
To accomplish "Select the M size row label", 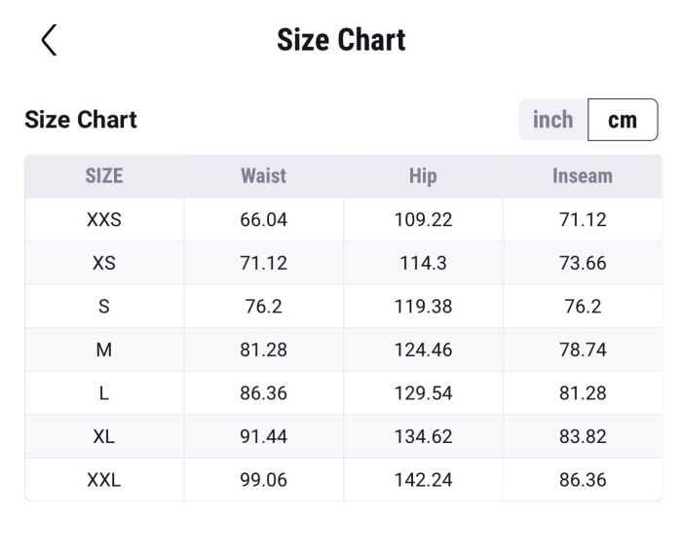I will (x=104, y=350).
